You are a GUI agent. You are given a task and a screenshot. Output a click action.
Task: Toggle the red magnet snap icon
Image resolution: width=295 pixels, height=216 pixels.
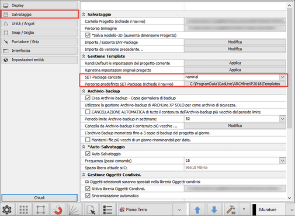[57, 210]
